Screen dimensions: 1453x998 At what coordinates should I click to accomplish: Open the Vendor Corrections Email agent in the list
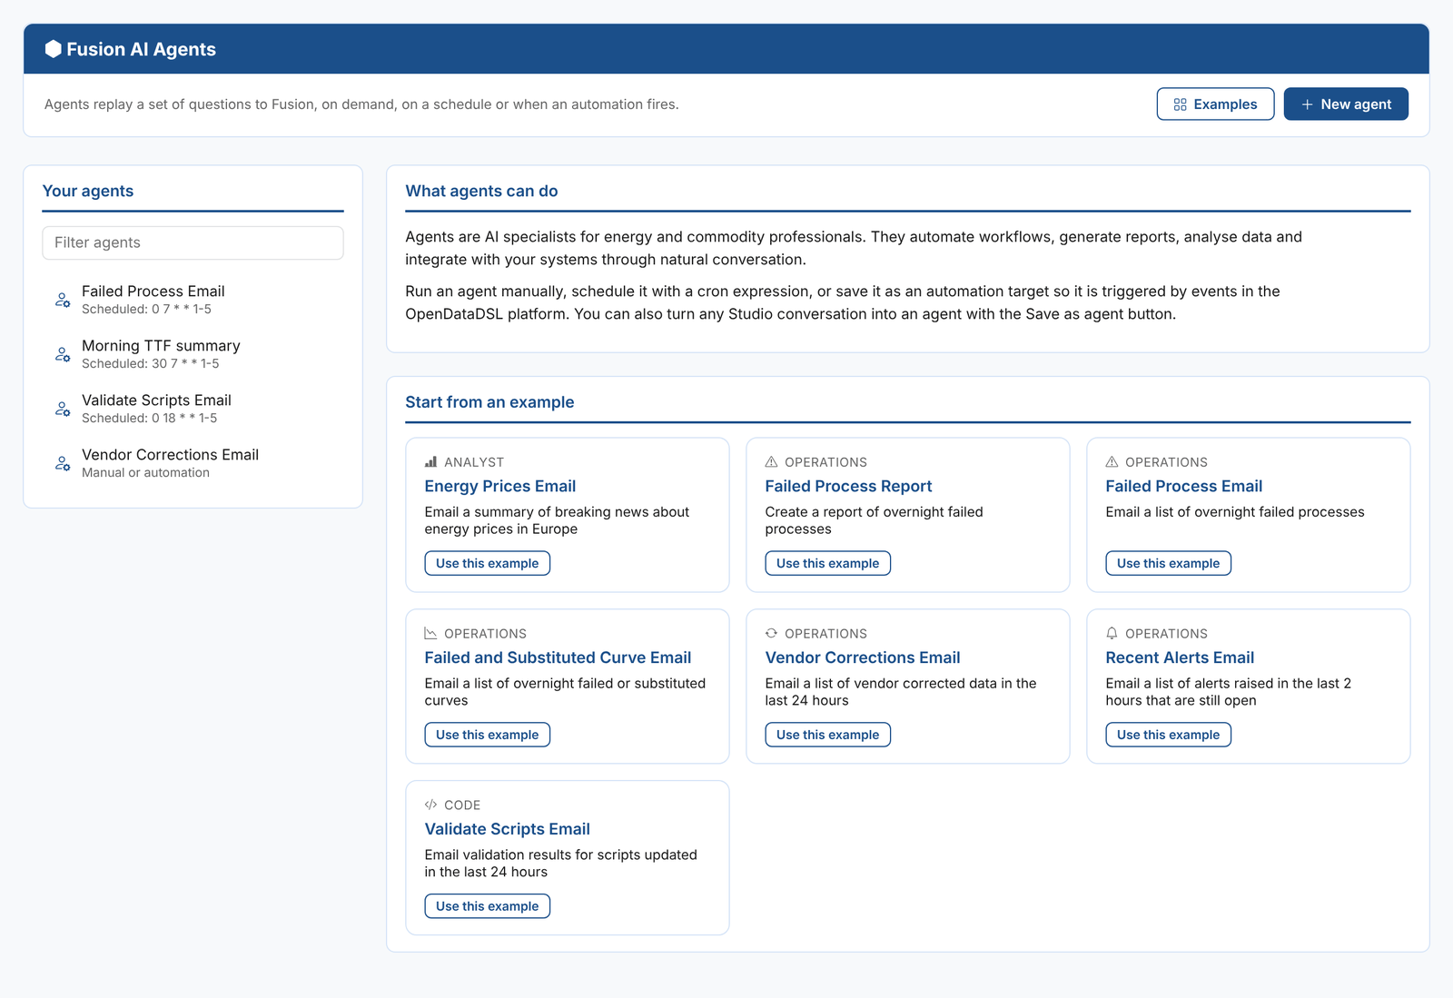193,463
